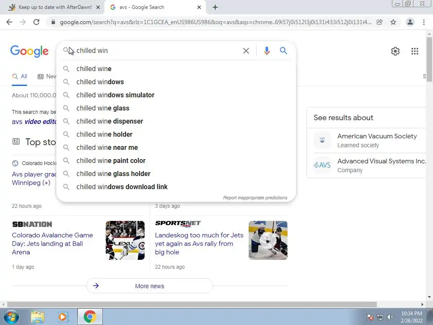Bookmark this page with star icon

coord(393,22)
